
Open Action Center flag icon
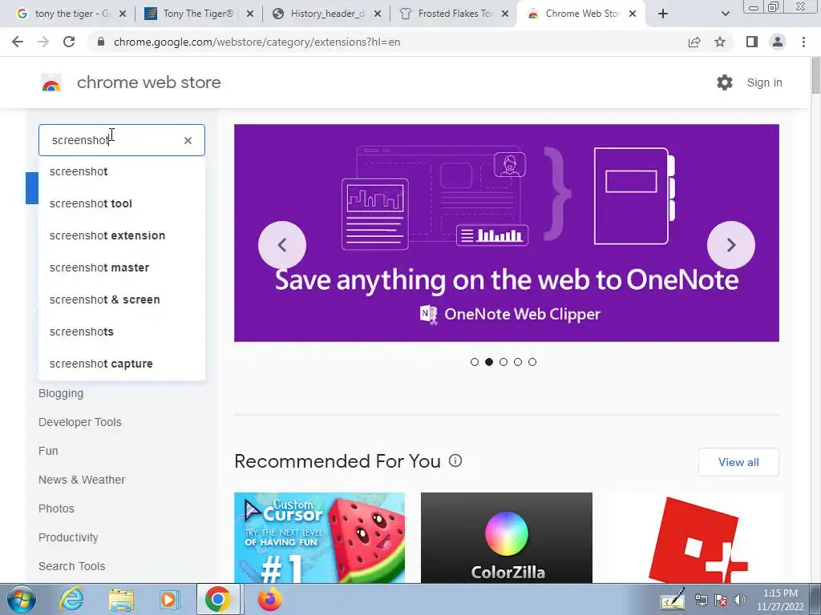(x=721, y=600)
